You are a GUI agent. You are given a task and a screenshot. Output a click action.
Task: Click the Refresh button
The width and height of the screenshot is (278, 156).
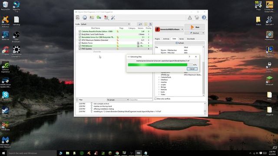pos(179,43)
